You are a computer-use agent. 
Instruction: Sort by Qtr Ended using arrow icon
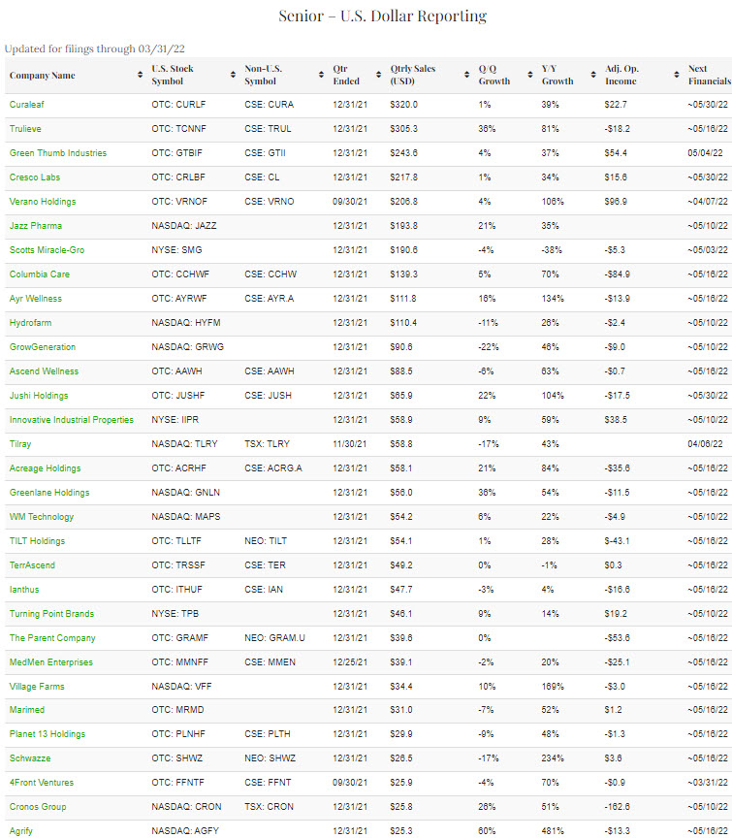tap(377, 76)
